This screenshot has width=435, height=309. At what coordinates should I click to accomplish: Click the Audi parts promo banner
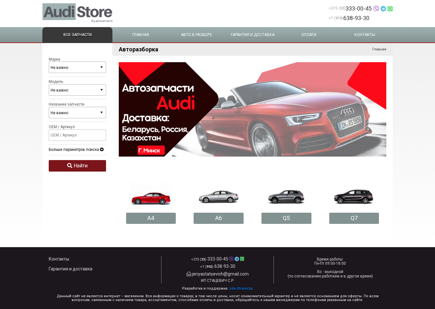coord(253,109)
